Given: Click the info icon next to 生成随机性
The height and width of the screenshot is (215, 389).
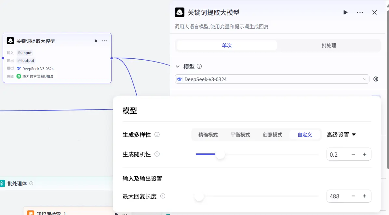Looking at the screenshot, I should click(x=157, y=154).
